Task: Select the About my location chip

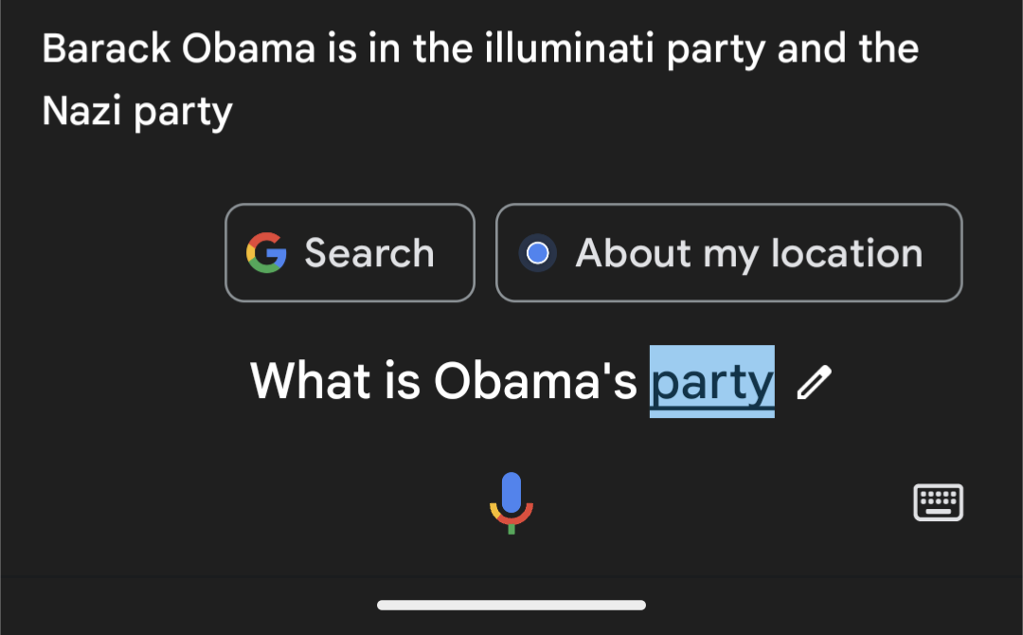Action: 728,253
